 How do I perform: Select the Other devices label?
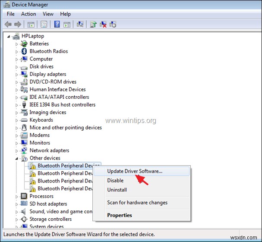point(45,158)
